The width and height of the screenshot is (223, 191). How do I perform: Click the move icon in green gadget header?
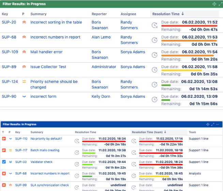click(x=214, y=4)
